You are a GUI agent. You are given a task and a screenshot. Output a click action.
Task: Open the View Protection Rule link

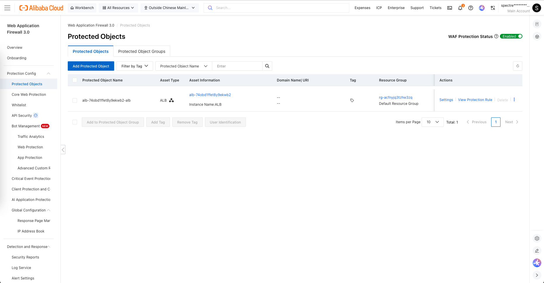475,100
